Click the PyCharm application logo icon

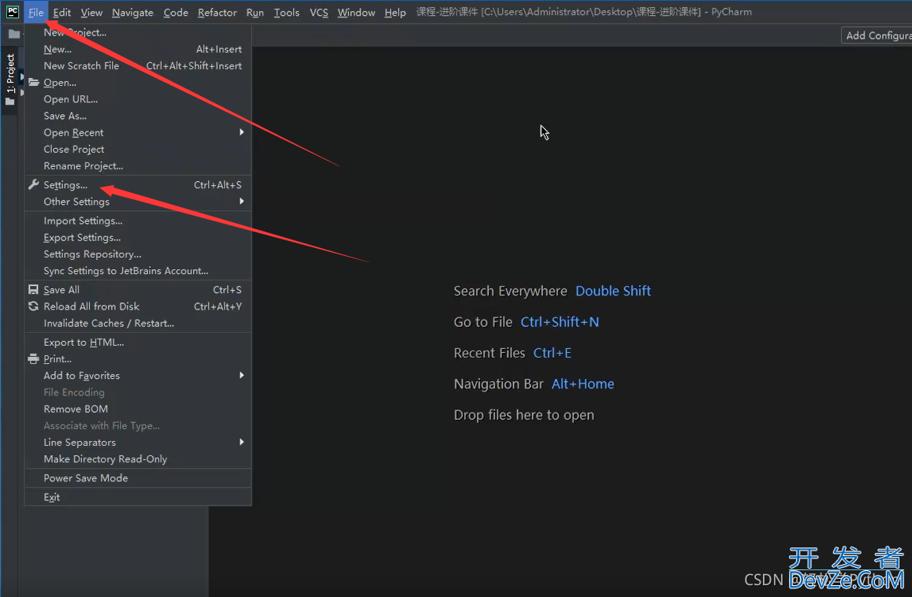12,12
